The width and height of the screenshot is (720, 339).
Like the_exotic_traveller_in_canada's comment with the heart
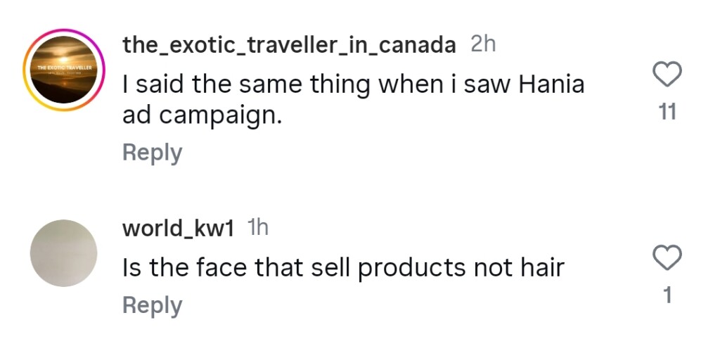[668, 74]
